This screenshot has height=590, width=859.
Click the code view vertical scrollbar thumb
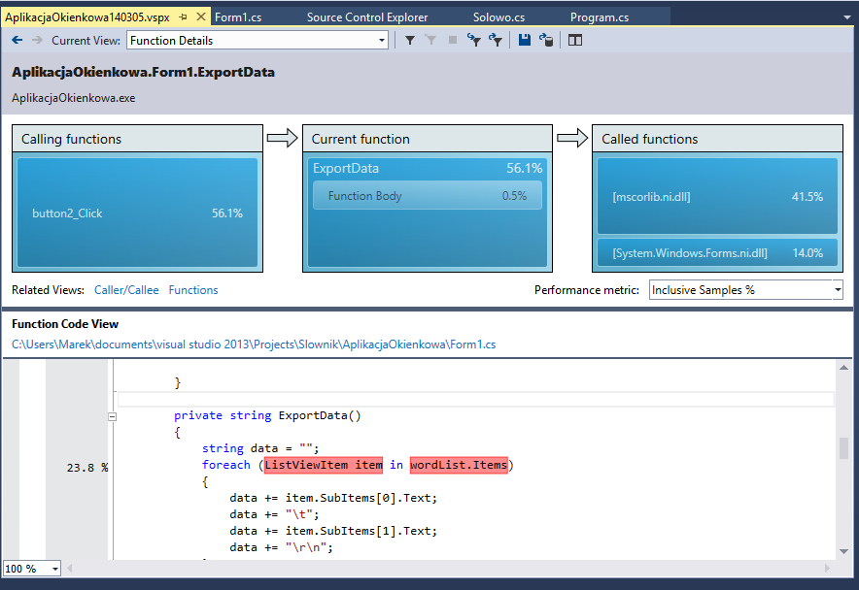843,448
